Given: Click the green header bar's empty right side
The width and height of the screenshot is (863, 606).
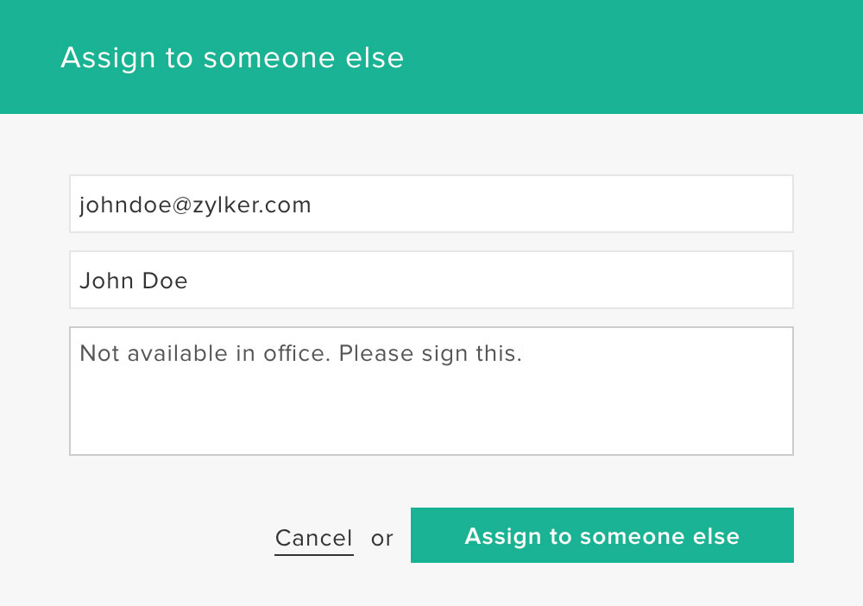Looking at the screenshot, I should (690, 57).
